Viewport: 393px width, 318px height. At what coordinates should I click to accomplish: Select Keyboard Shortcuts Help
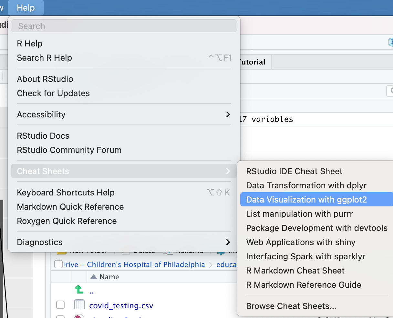point(66,193)
